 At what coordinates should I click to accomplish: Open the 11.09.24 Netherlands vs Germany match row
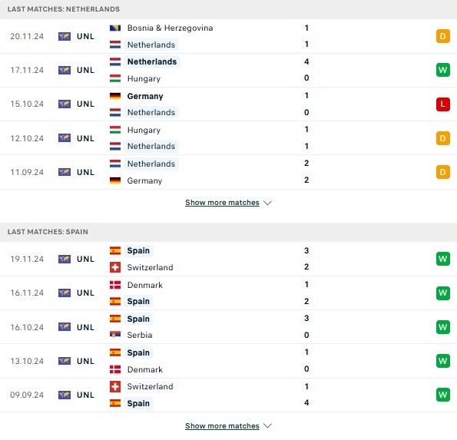pyautogui.click(x=229, y=172)
